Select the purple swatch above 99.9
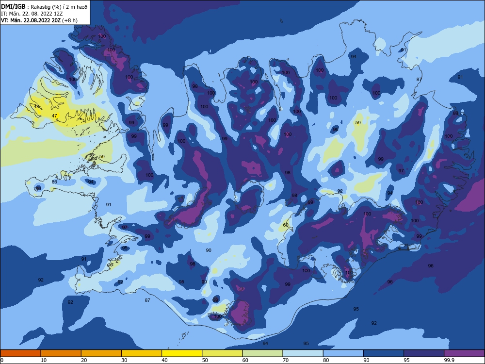The width and height of the screenshot is (485, 364). pyautogui.click(x=464, y=353)
